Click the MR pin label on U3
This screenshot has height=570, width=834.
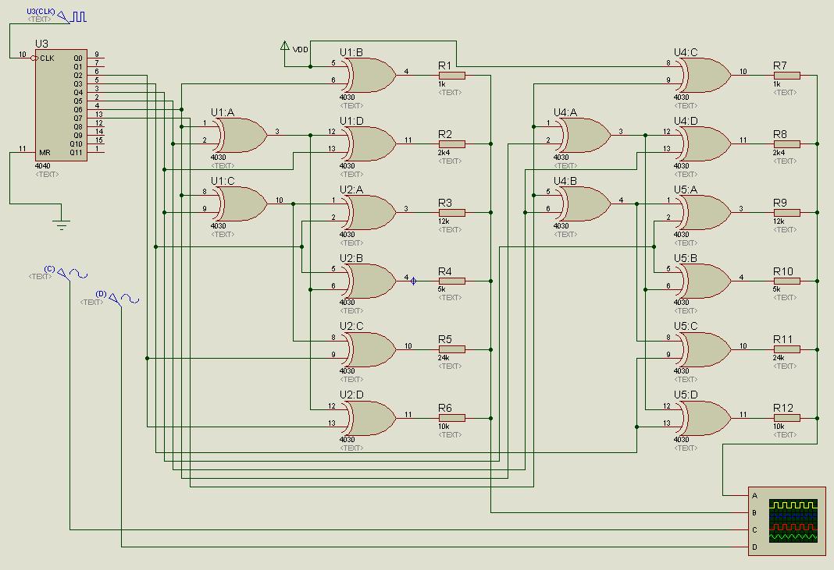pos(45,153)
